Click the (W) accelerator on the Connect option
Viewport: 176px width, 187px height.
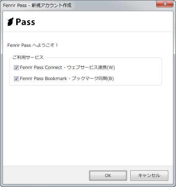[x=111, y=67]
